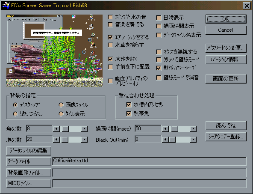This screenshot has width=253, height=194.
Task: Click パスワードの変更... button
Action: 226,48
